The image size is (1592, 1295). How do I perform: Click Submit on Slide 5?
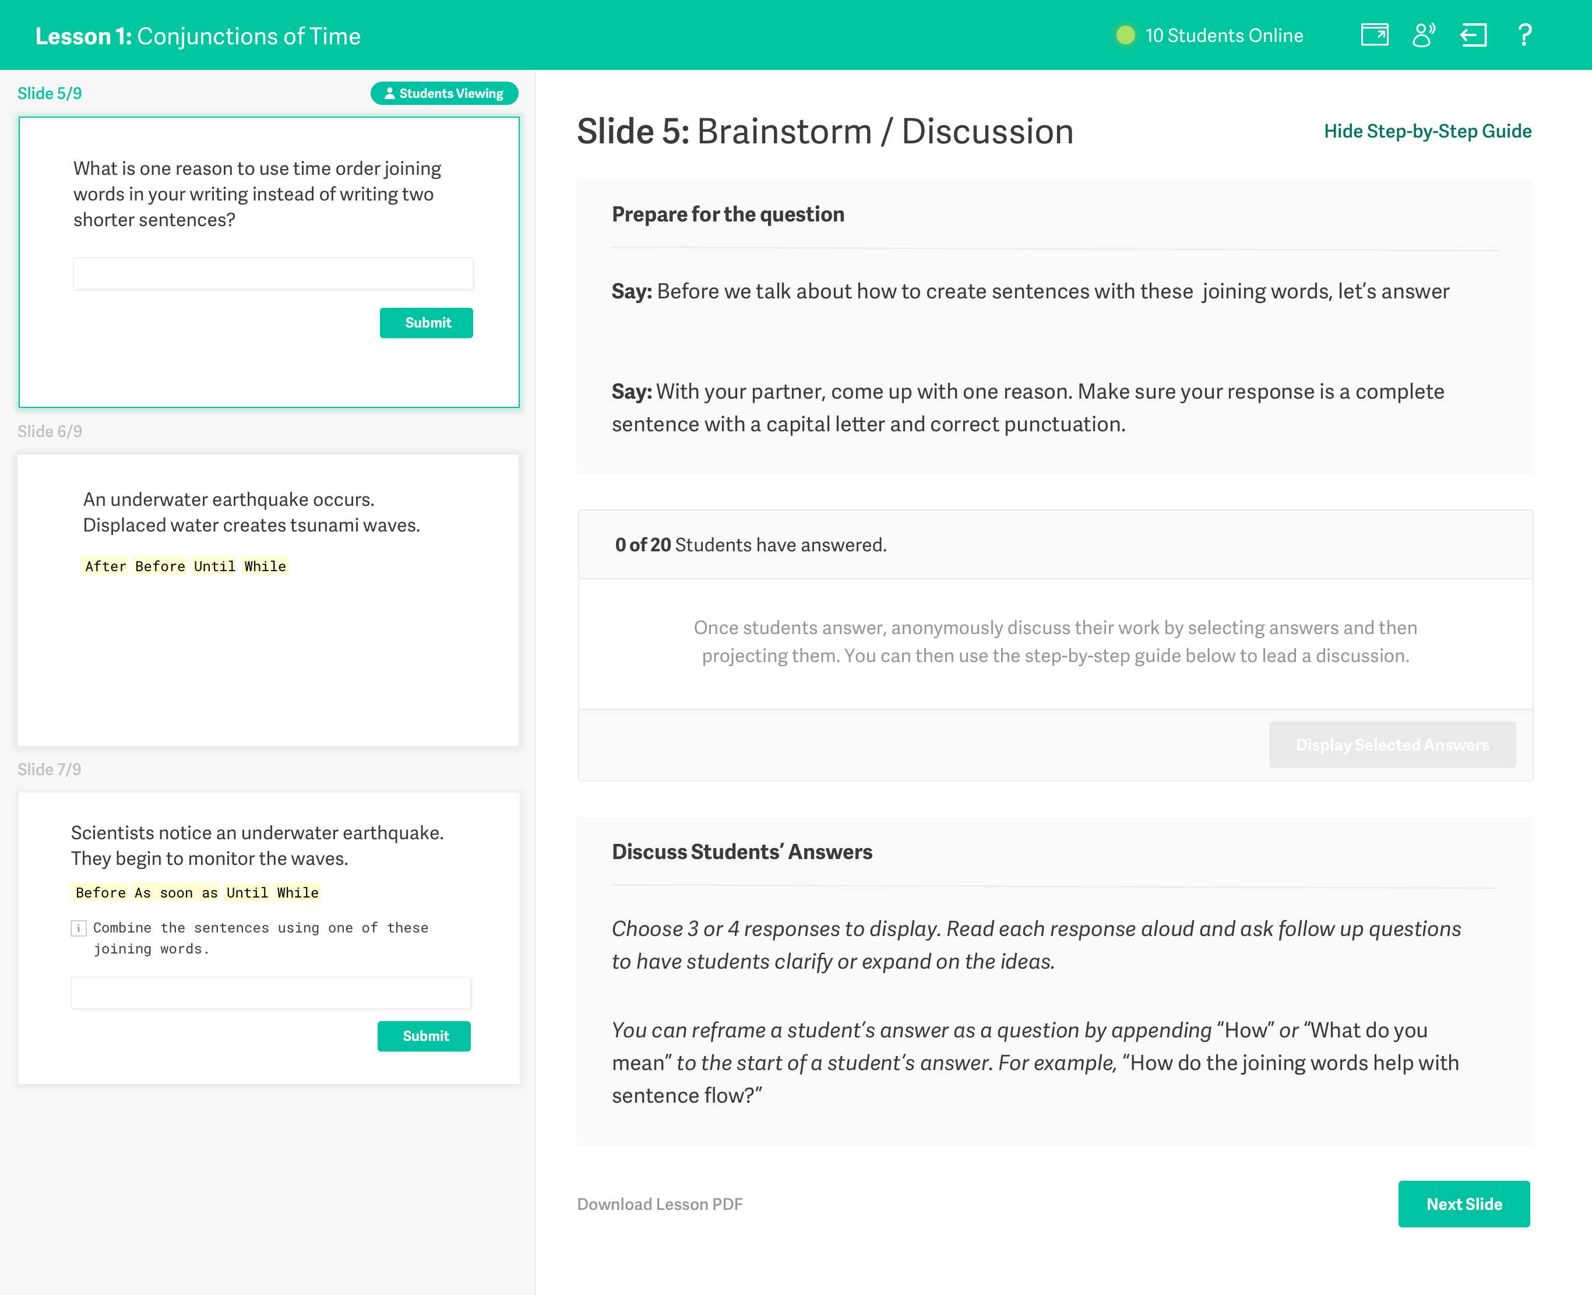426,322
